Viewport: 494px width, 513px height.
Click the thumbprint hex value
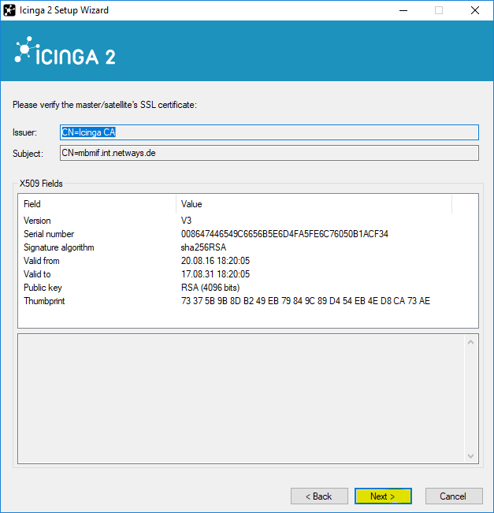[306, 301]
